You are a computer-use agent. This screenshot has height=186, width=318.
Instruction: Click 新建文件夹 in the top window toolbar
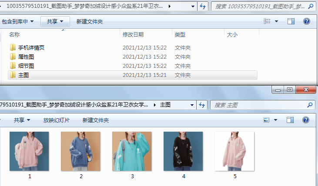click(89, 21)
